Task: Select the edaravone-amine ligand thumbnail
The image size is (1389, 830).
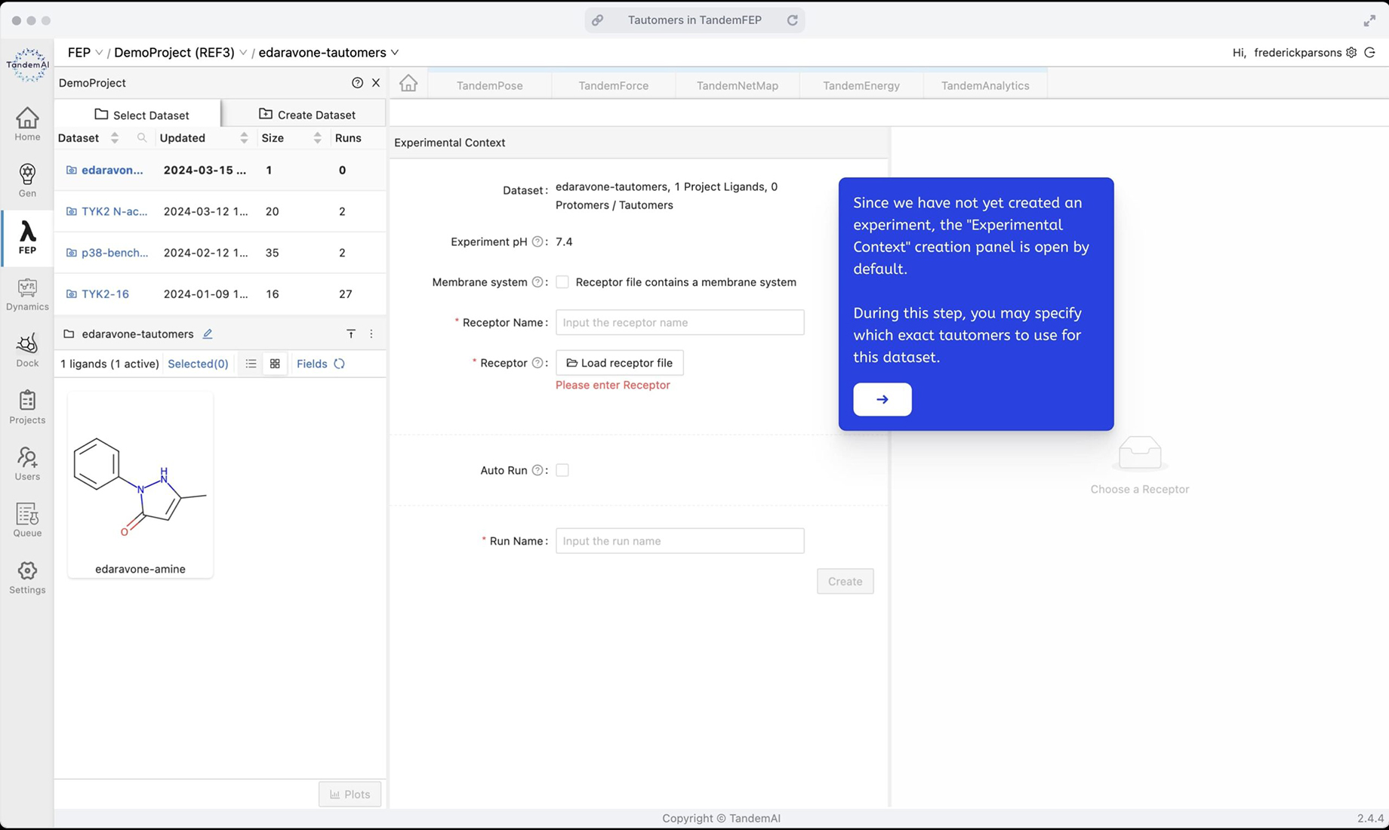Action: (x=140, y=484)
